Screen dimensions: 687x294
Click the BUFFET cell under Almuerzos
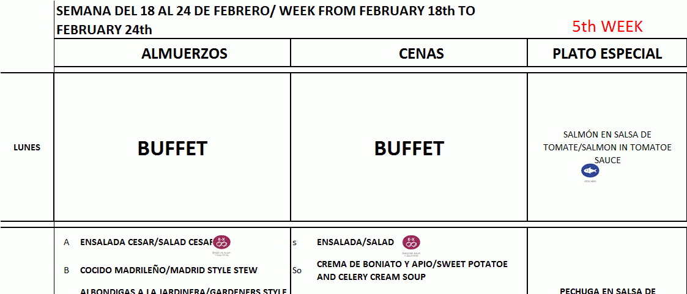click(172, 148)
